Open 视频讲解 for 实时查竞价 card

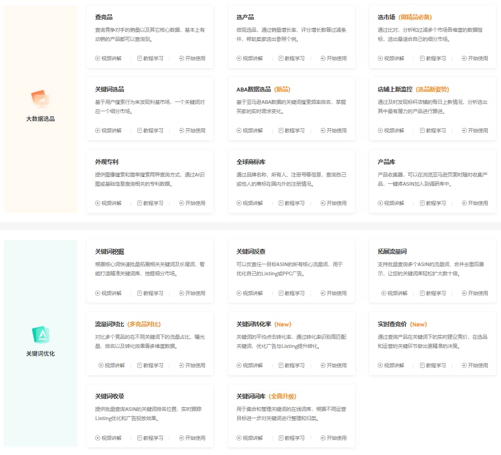click(391, 365)
